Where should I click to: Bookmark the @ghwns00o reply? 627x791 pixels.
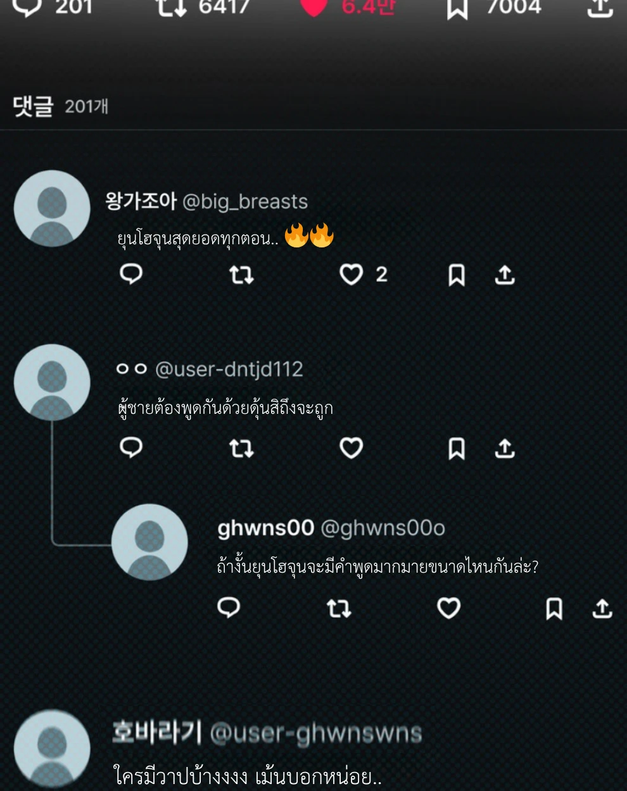point(554,609)
